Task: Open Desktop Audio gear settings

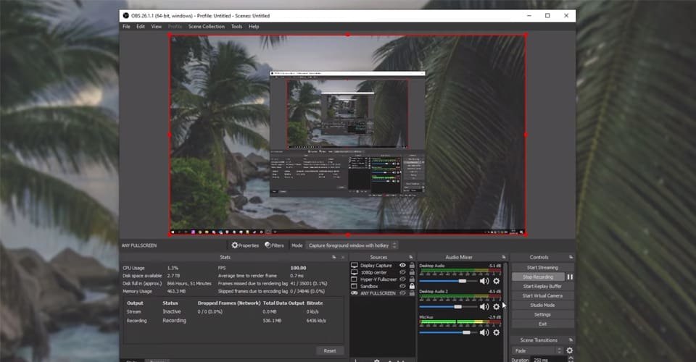Action: pos(496,281)
